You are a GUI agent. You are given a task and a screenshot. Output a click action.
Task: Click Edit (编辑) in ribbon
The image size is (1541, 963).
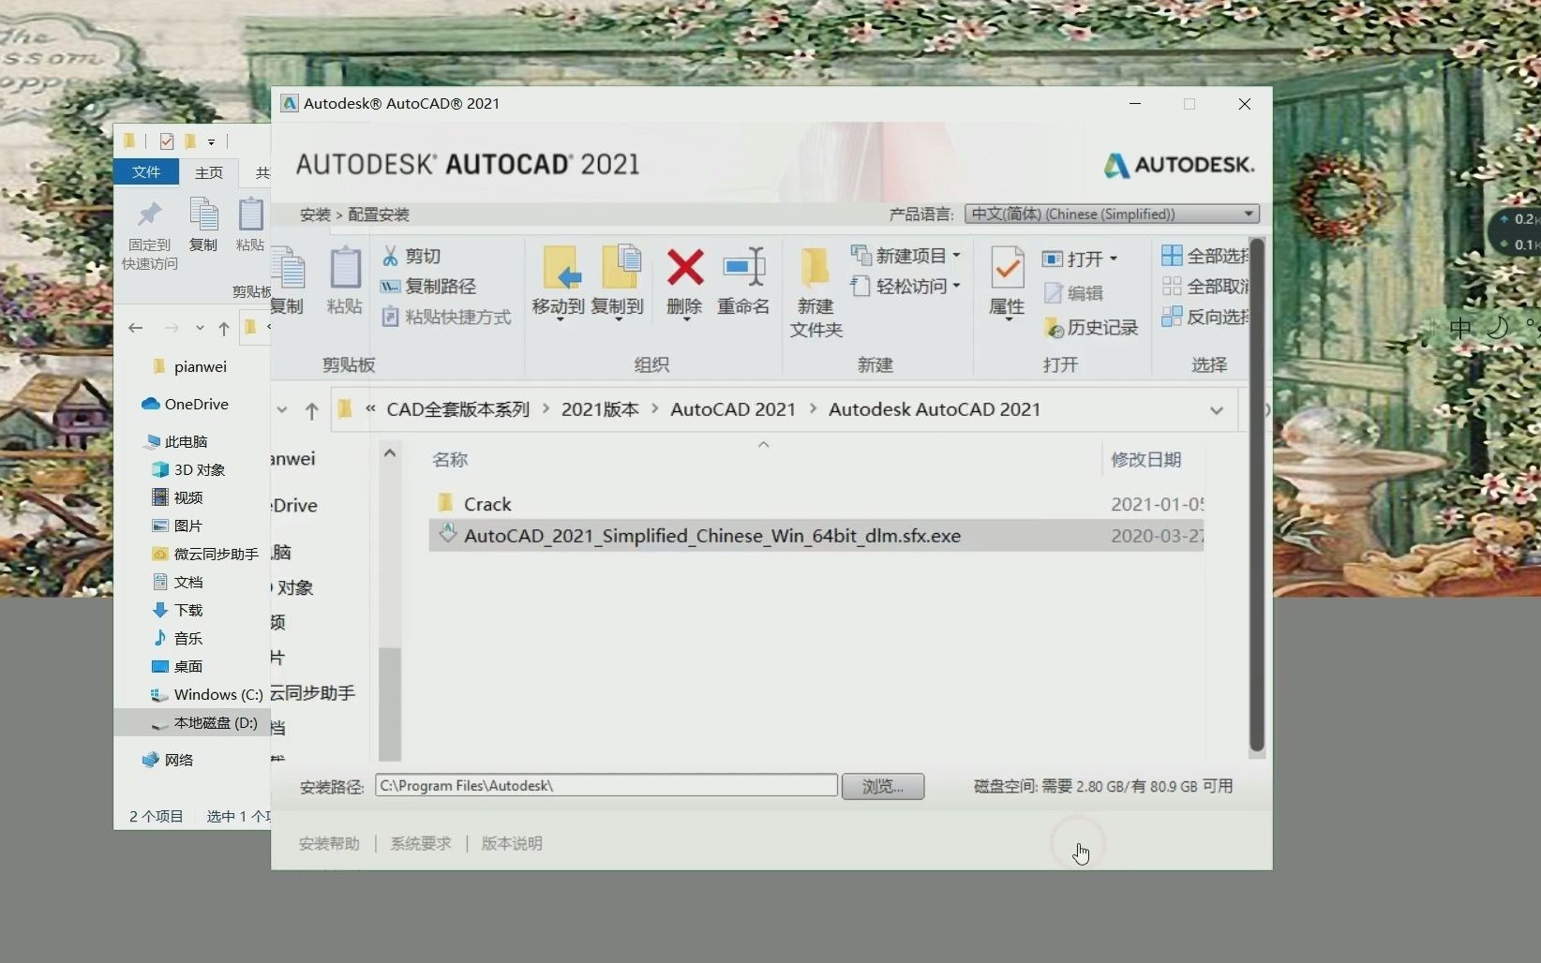[1073, 293]
